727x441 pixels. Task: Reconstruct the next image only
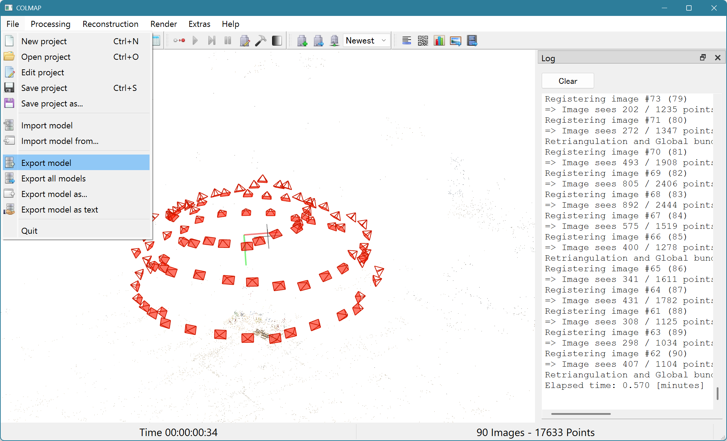pyautogui.click(x=212, y=40)
